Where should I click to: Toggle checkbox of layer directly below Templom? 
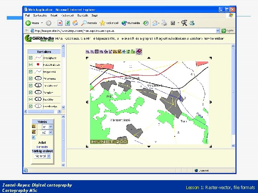coord(30,99)
